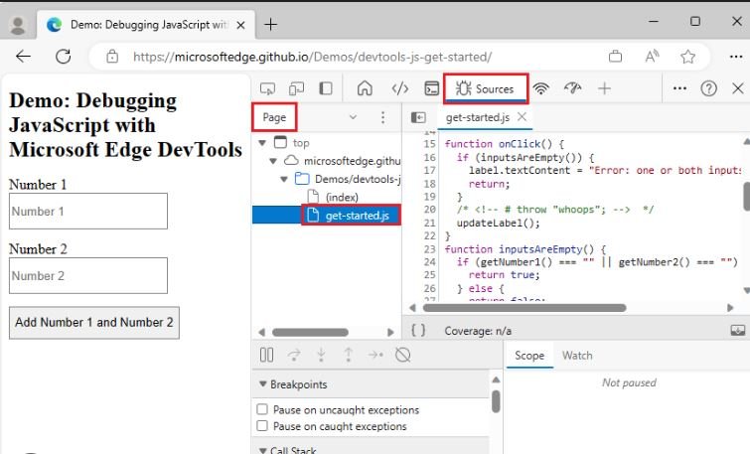750x454 pixels.
Task: Click the Number 1 input field
Action: tap(88, 211)
